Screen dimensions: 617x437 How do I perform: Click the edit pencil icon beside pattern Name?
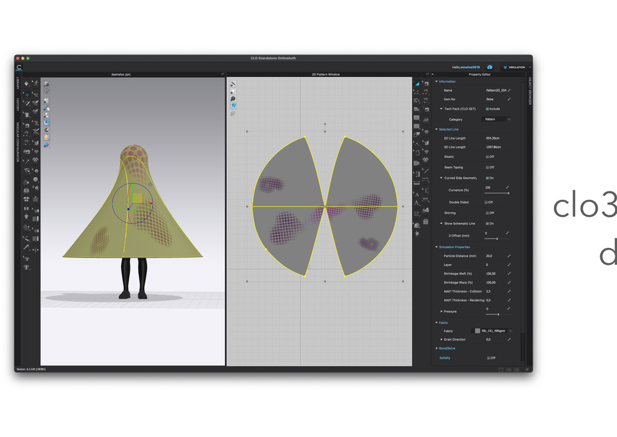click(510, 91)
